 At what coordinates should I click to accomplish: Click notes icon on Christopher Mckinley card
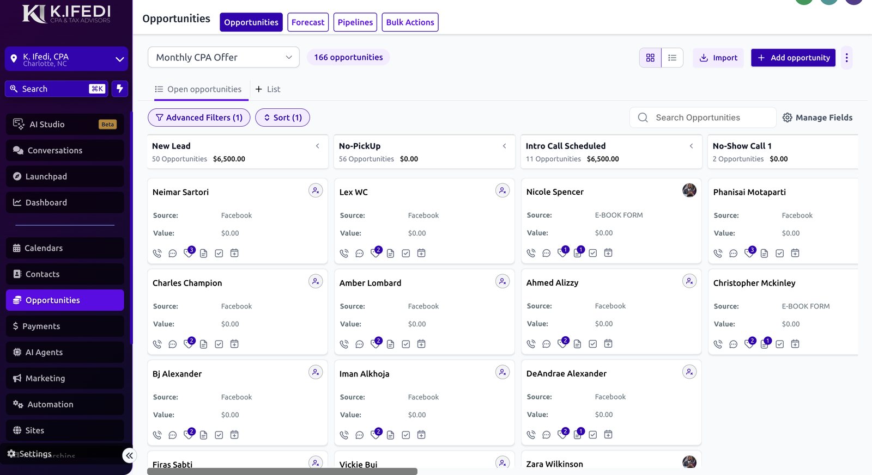point(765,343)
